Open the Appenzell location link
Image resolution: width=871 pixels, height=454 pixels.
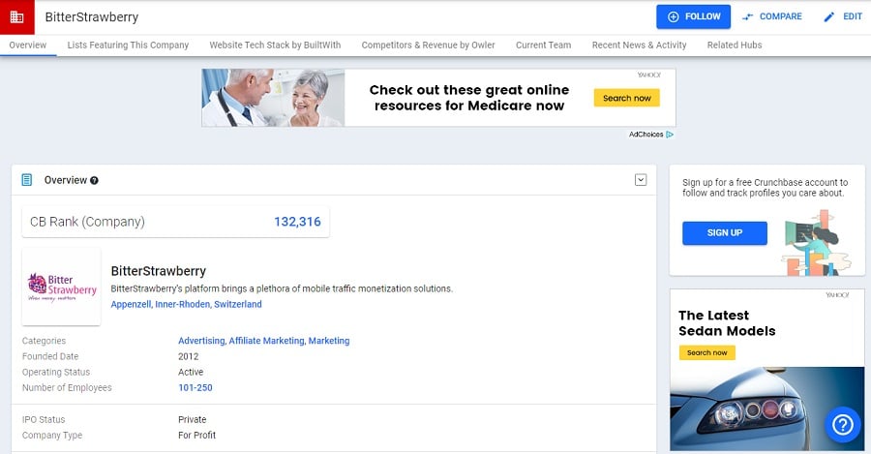[131, 304]
